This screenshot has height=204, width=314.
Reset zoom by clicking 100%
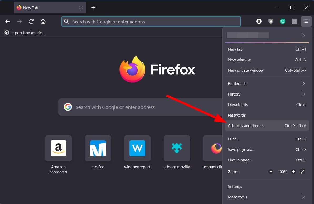point(282,172)
